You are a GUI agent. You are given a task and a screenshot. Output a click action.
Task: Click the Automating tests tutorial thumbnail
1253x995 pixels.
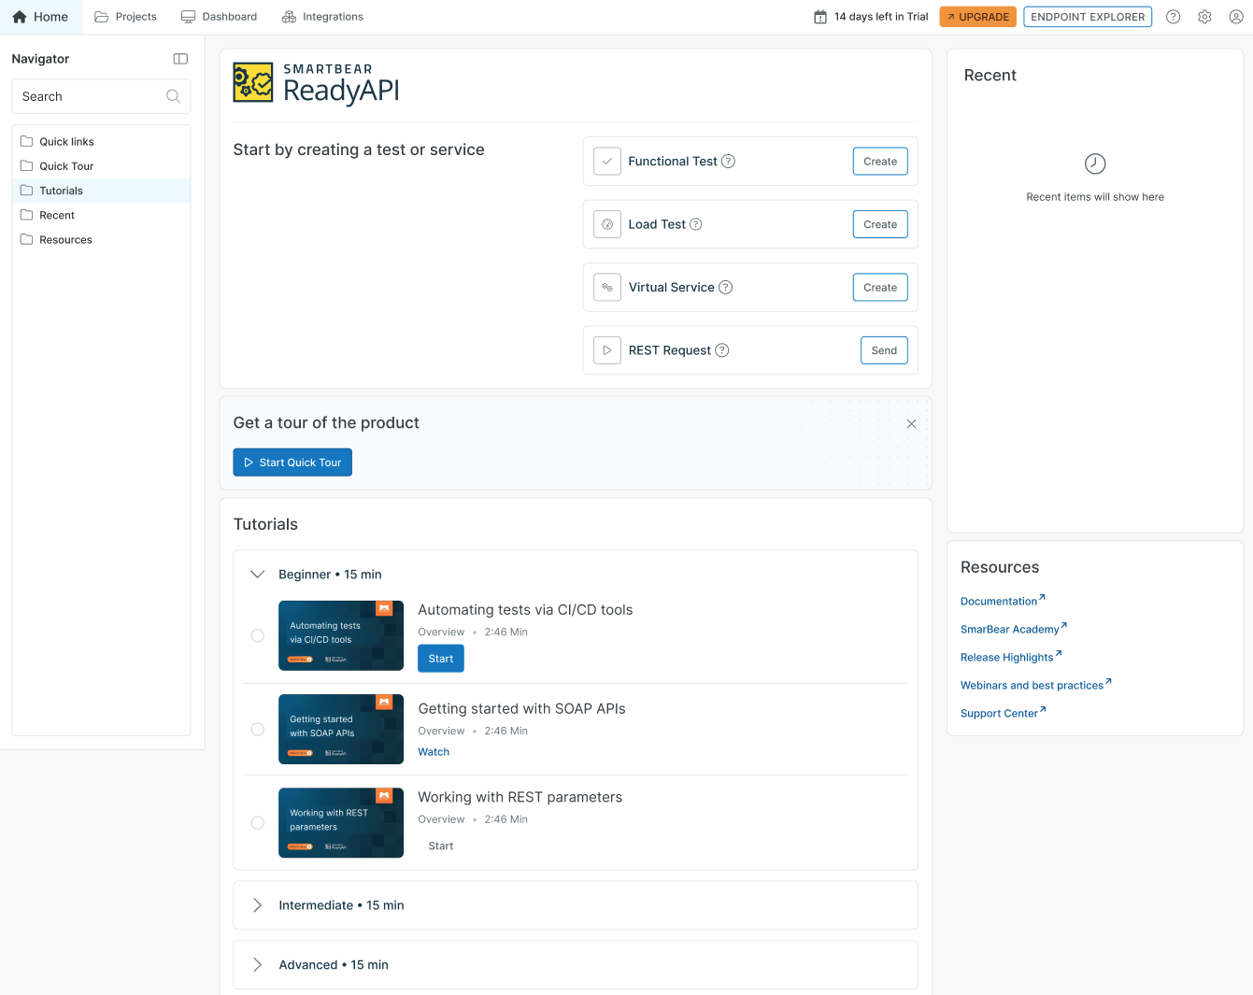tap(341, 635)
